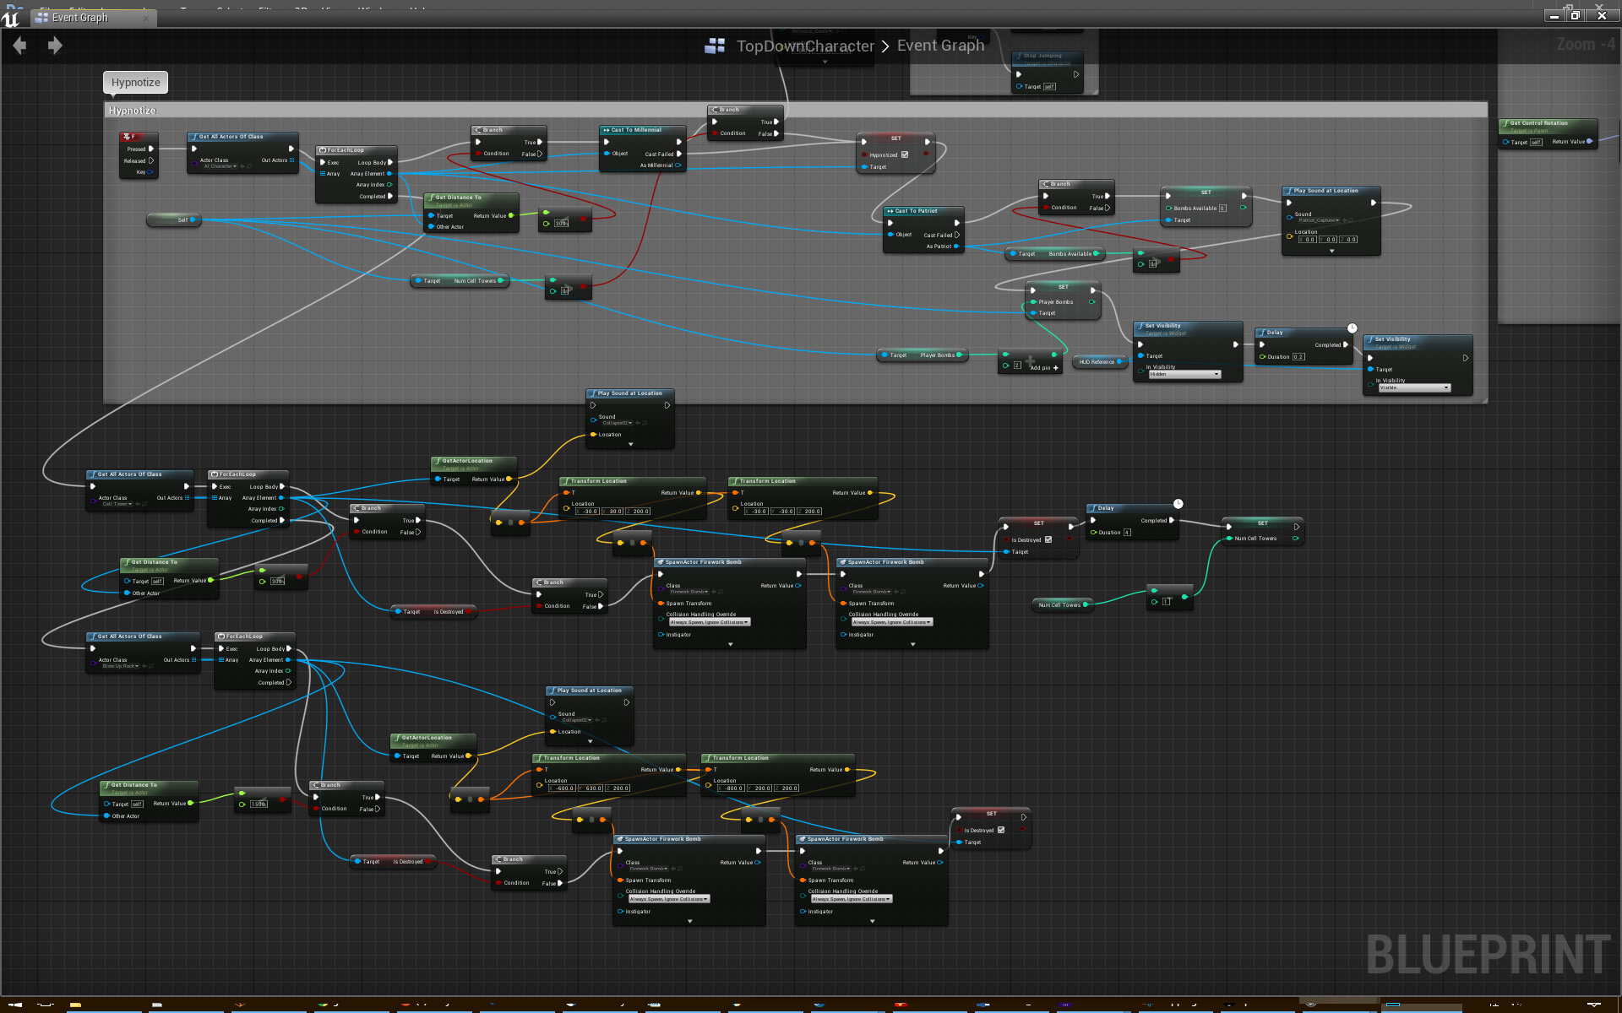Click the clock icon on upper Delay node

click(x=1352, y=328)
